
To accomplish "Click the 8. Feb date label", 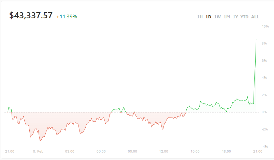I will (38, 152).
